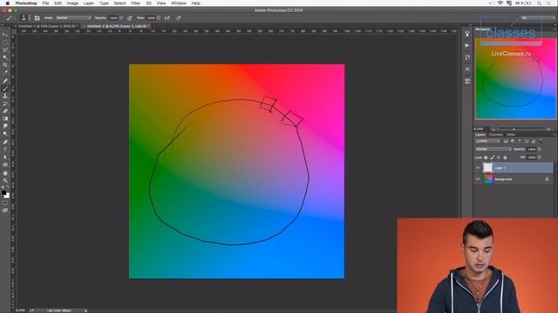
Task: Open the layer Opacity dropdown arrow
Action: click(540, 149)
